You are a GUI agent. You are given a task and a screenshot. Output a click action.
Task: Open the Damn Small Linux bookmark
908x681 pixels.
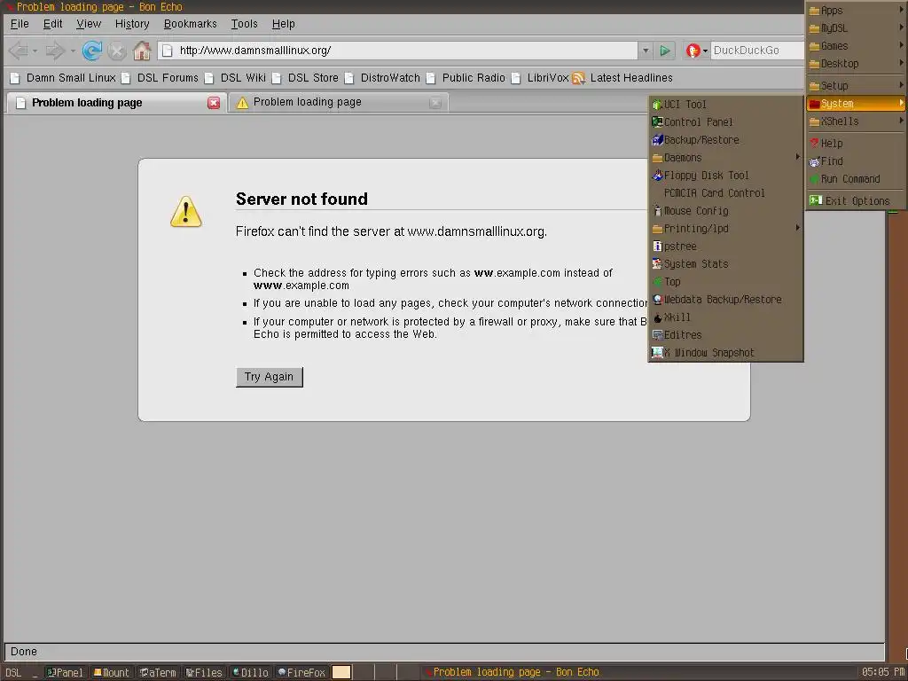pos(63,78)
